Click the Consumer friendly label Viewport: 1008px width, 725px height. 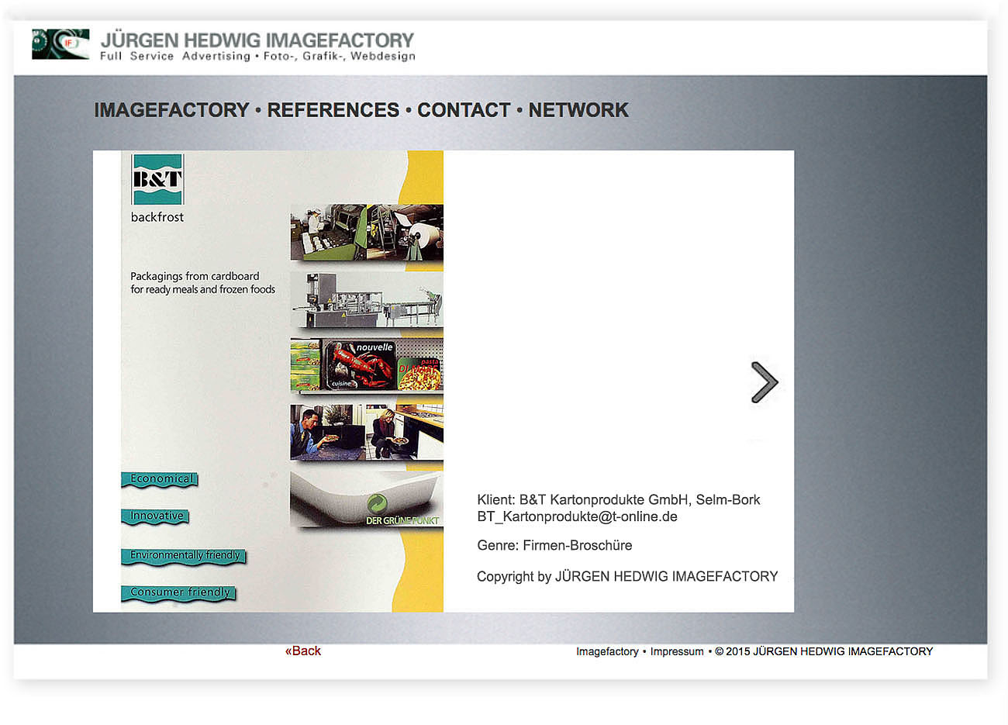coord(179,592)
